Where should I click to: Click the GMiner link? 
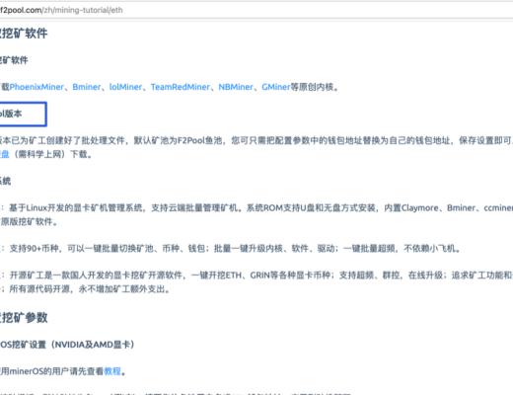pos(276,87)
